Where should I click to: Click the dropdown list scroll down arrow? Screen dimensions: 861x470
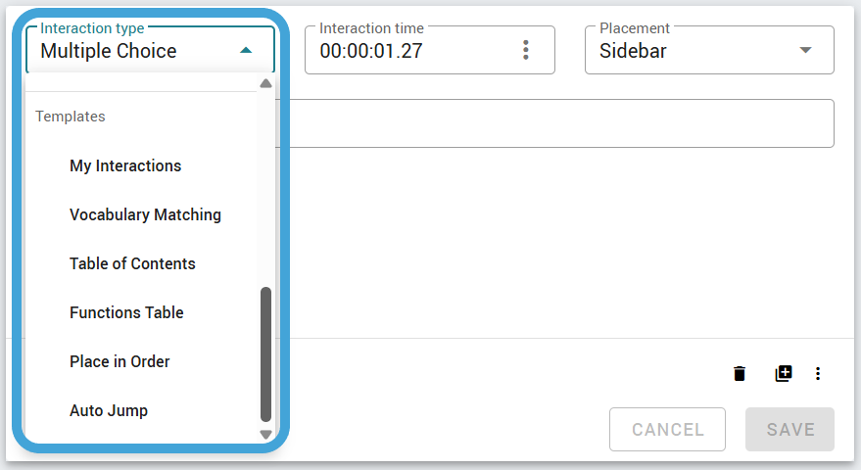point(265,435)
